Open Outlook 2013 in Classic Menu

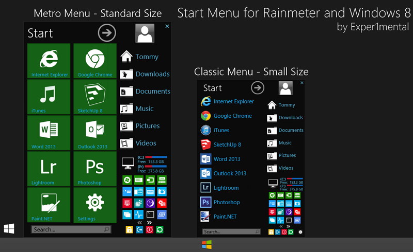[224, 173]
